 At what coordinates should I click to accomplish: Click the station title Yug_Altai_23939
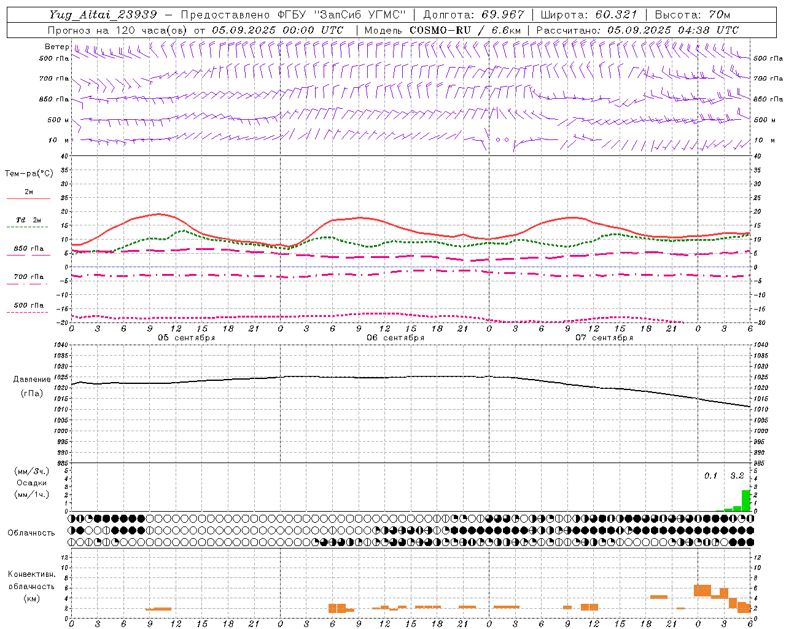[x=103, y=15]
